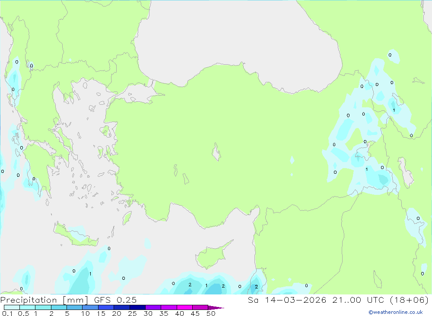Click the 35–40 mm legend color swatch
This screenshot has width=432, height=316.
pyautogui.click(x=169, y=307)
